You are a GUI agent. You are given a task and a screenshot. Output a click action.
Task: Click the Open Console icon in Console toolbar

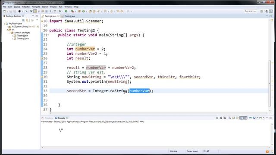(x=260, y=118)
